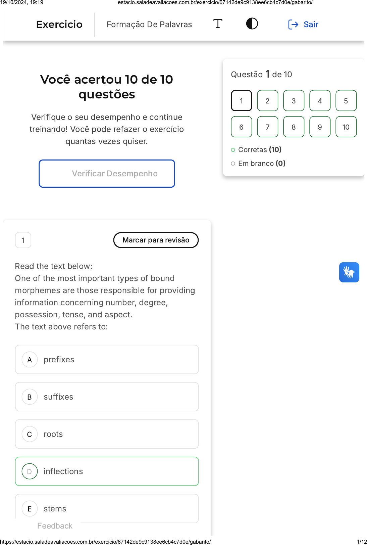
Task: Pick answer option E stems
Action: pyautogui.click(x=107, y=508)
